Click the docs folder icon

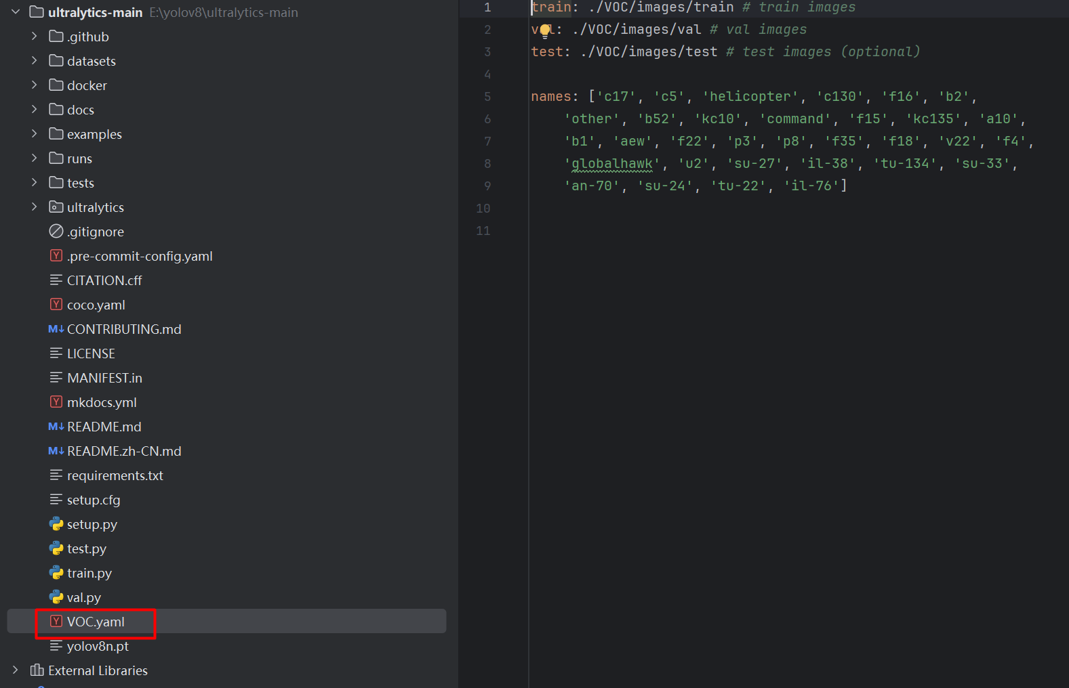pos(56,110)
